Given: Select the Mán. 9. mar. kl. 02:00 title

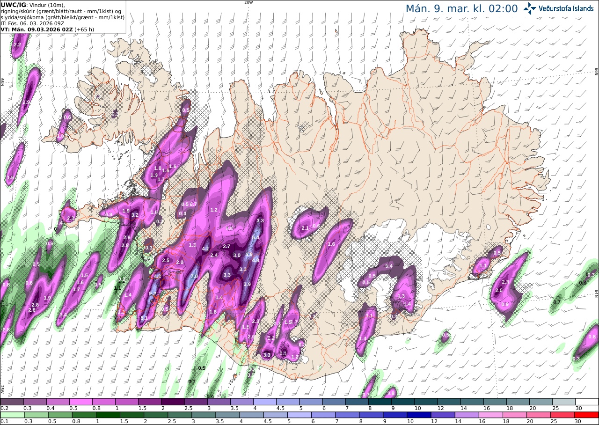Looking at the screenshot, I should point(461,8).
